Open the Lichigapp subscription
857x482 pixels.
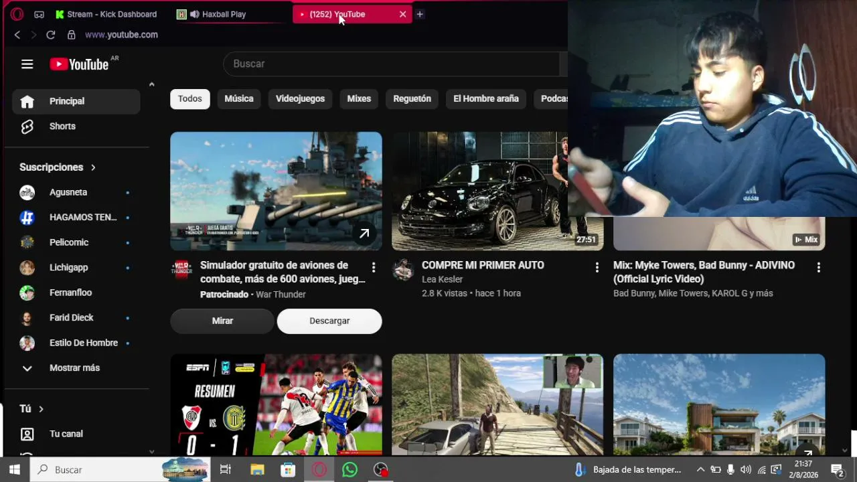(76, 268)
